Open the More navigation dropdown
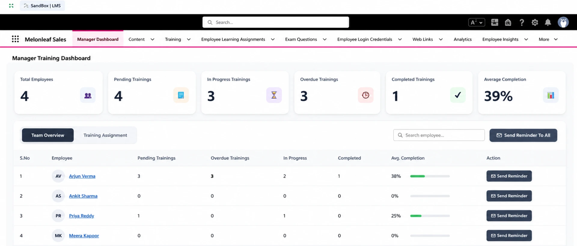577x246 pixels. (x=548, y=39)
